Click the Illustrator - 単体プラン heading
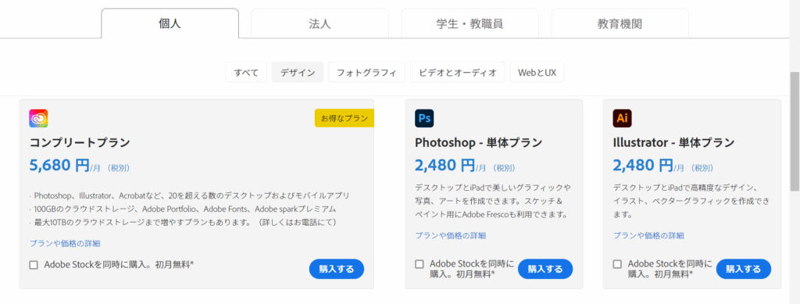 (x=674, y=142)
